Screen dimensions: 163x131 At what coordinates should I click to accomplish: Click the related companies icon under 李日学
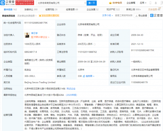pyautogui.click(x=32, y=37)
